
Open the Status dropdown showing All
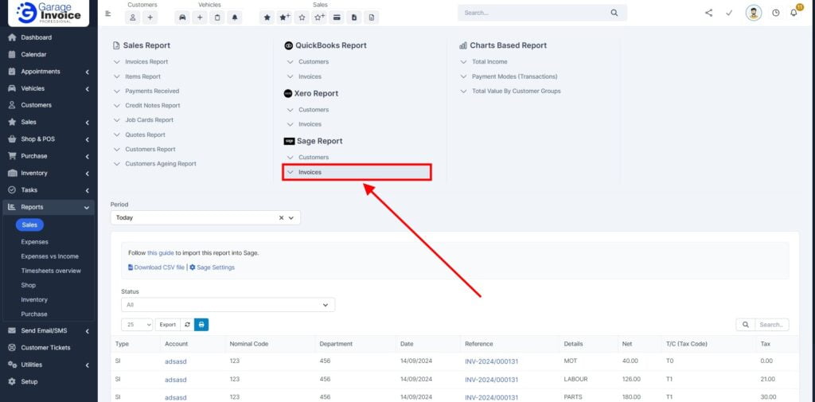tap(228, 305)
